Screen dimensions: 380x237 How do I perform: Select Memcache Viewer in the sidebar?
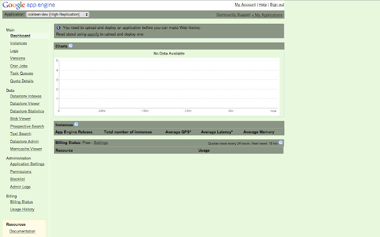point(26,149)
